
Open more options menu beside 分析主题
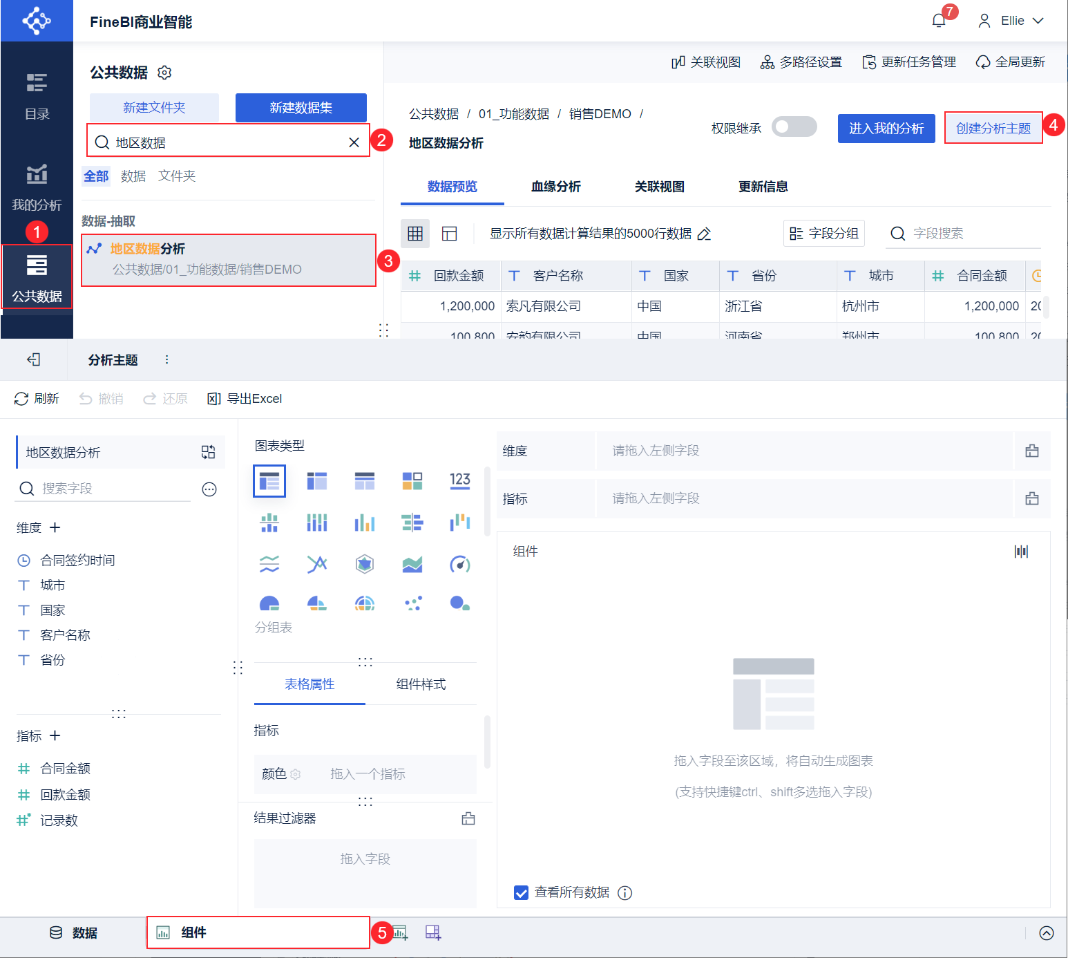tap(166, 359)
